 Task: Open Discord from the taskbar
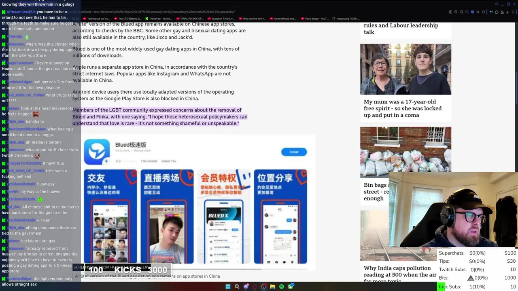click(x=246, y=287)
